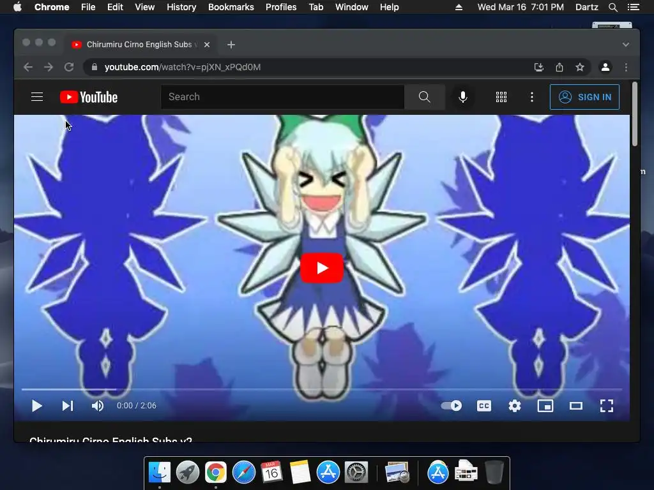The image size is (654, 490).
Task: Close the Chirumiru Cirno tab
Action: click(207, 45)
